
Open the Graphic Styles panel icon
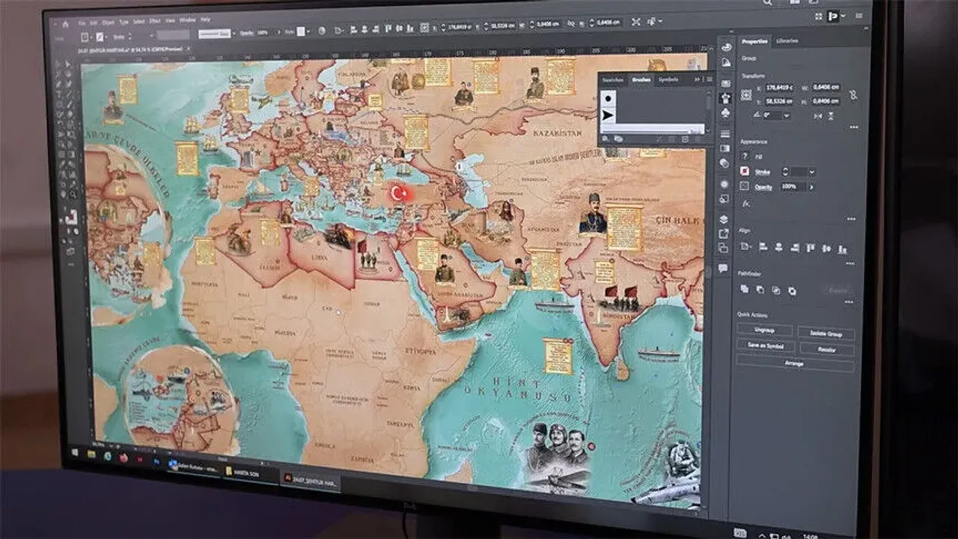tap(724, 198)
